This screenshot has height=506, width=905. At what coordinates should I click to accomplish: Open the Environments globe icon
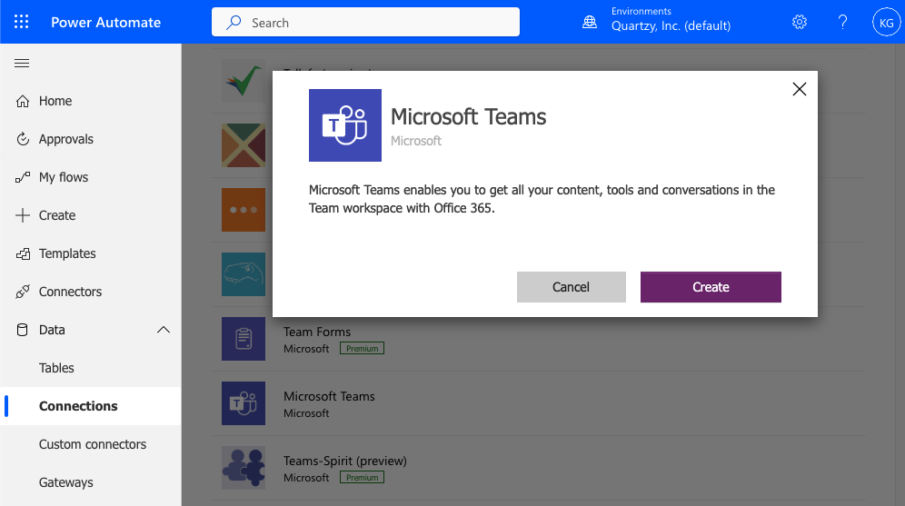pyautogui.click(x=590, y=23)
